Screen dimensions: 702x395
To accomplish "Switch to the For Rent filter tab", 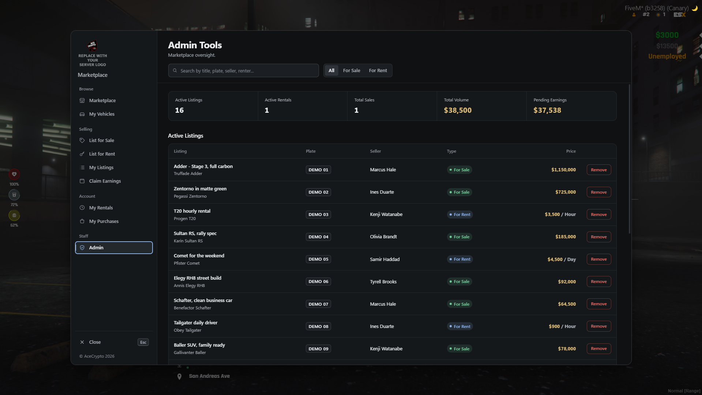I will [x=378, y=70].
